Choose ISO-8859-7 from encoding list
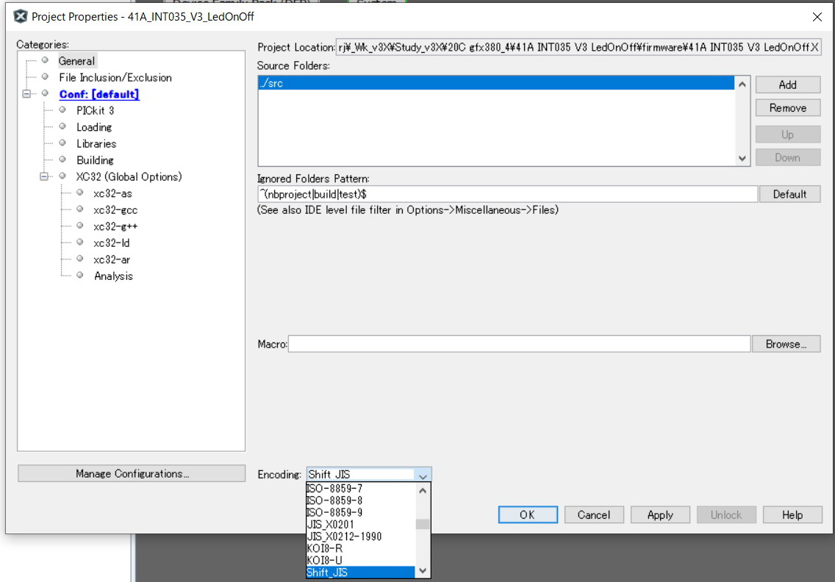 click(x=334, y=488)
